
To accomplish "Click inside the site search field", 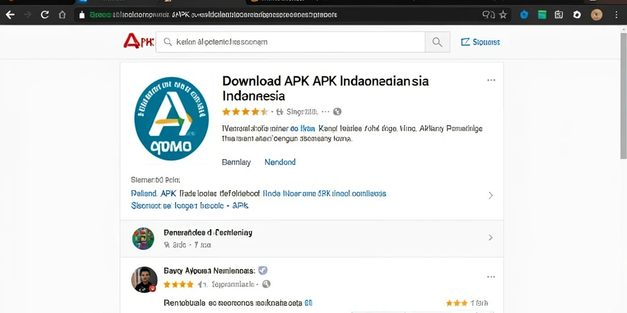I will [290, 42].
